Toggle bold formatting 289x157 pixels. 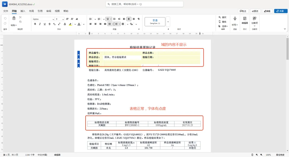tap(35, 24)
